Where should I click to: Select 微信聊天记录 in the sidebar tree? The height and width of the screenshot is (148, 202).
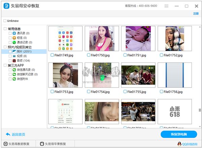click(25, 74)
